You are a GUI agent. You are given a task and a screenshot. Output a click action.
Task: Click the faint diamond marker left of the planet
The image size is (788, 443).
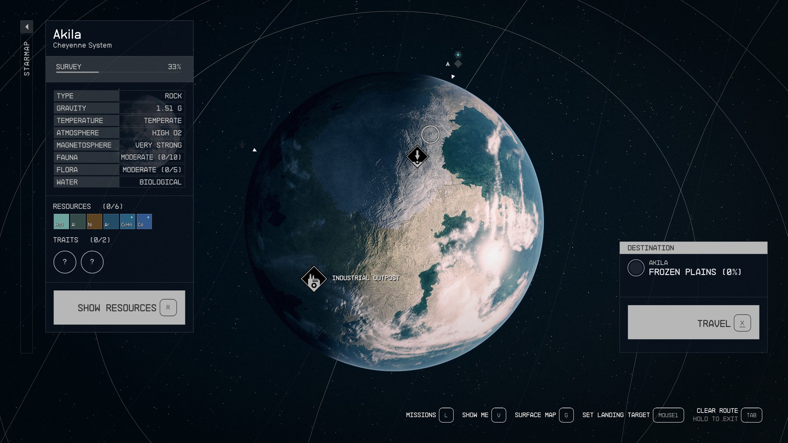pyautogui.click(x=242, y=144)
